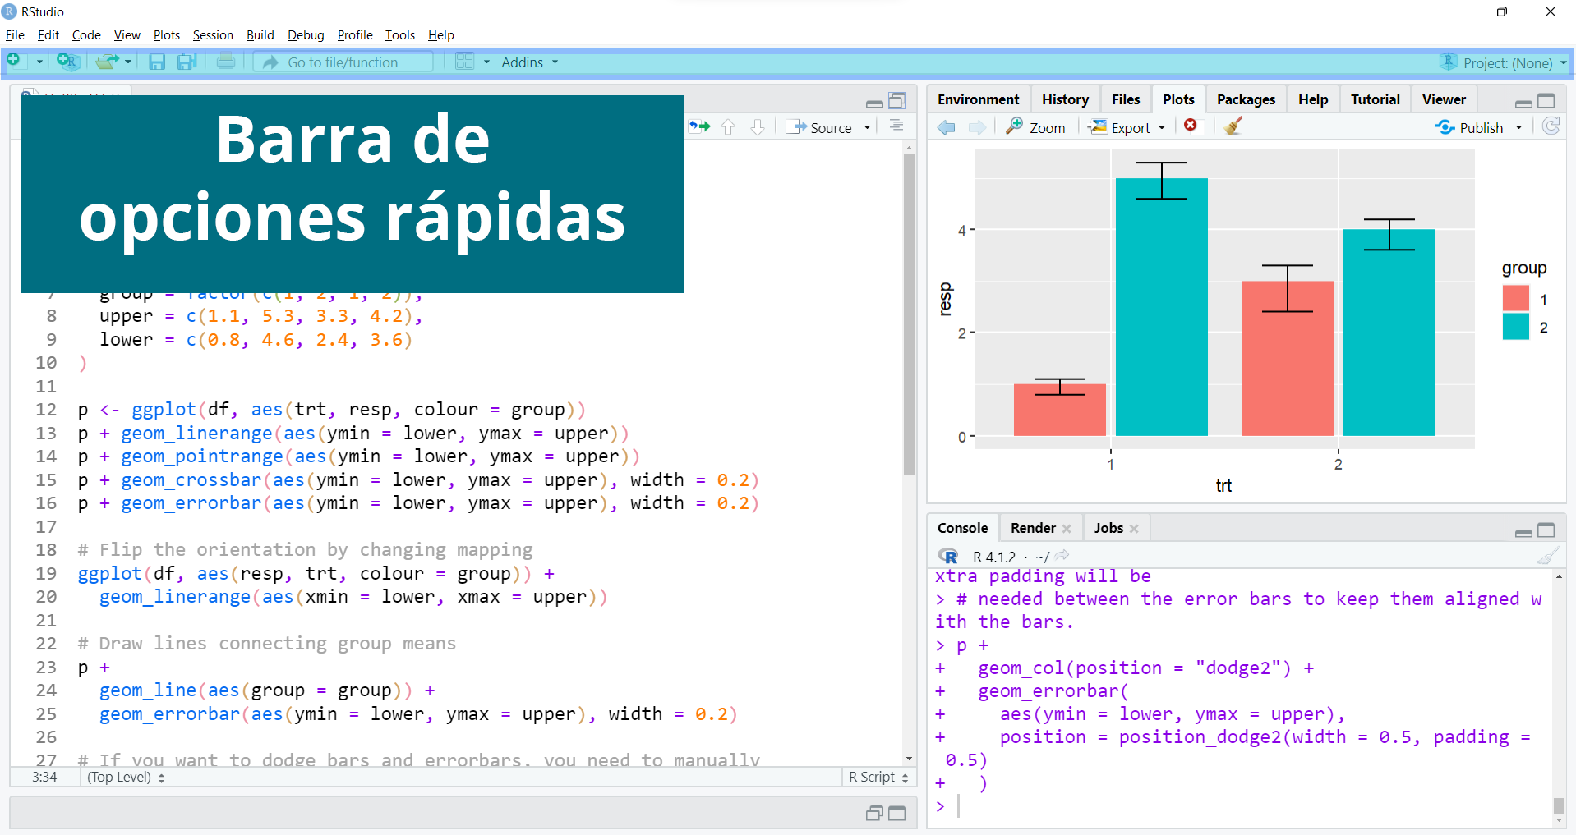Switch to the Packages tab
1576x835 pixels.
1246,99
